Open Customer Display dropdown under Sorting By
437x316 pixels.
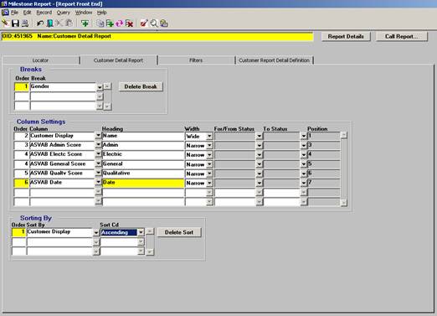96,232
